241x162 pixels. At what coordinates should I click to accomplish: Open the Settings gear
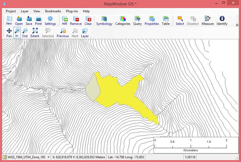click(50, 20)
